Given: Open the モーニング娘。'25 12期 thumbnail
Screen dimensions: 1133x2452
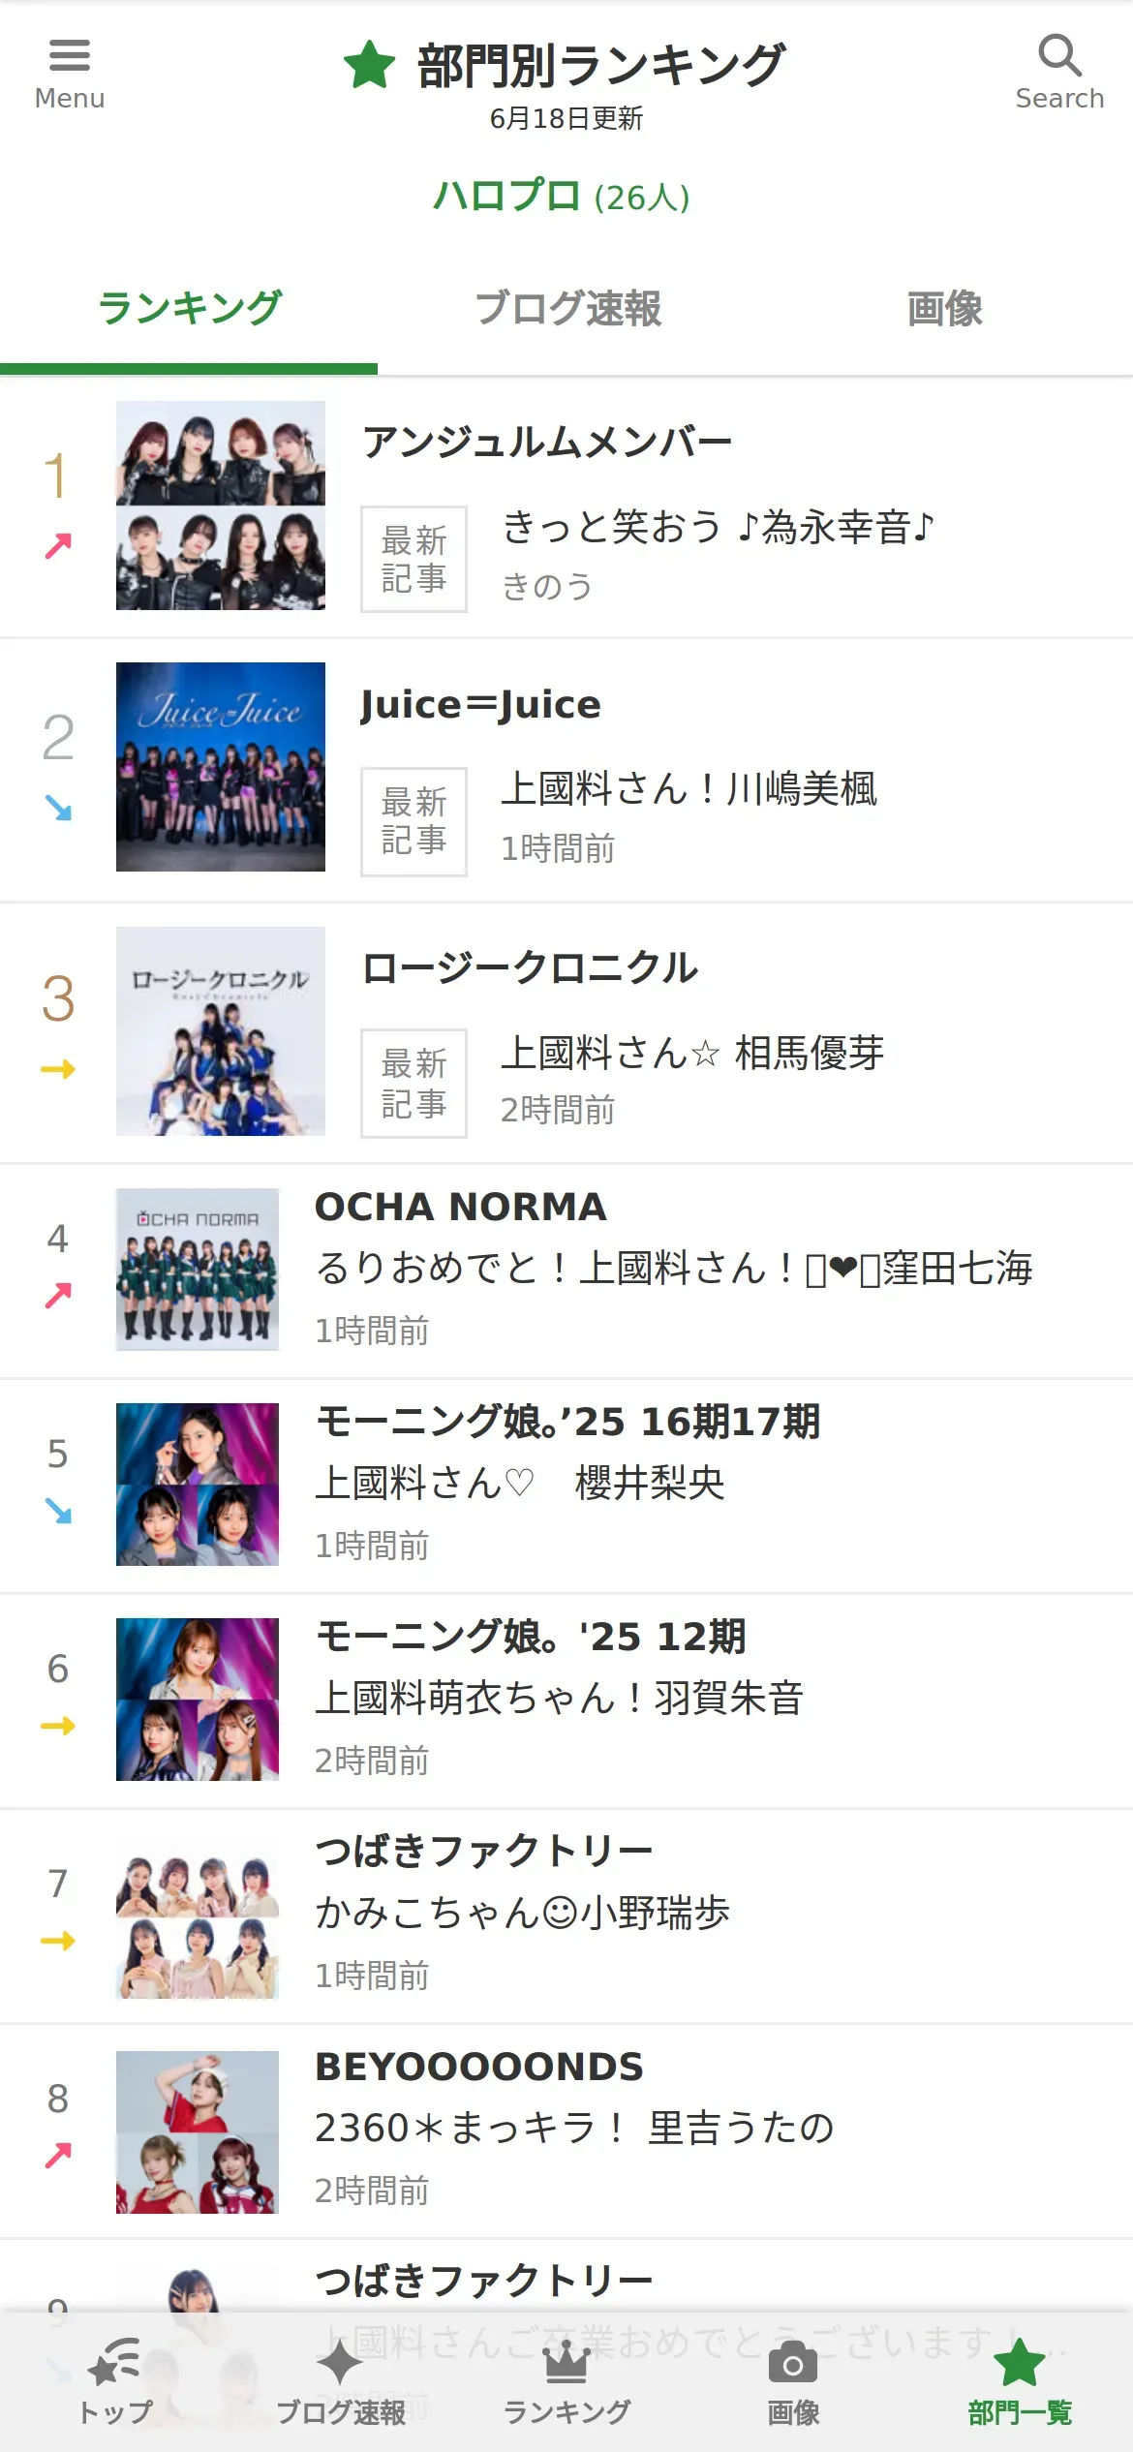Looking at the screenshot, I should click(x=198, y=1700).
